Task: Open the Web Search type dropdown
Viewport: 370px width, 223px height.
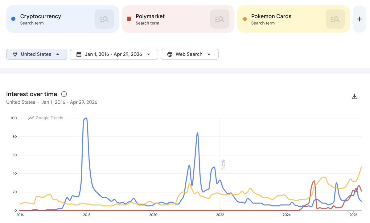Action: 190,54
